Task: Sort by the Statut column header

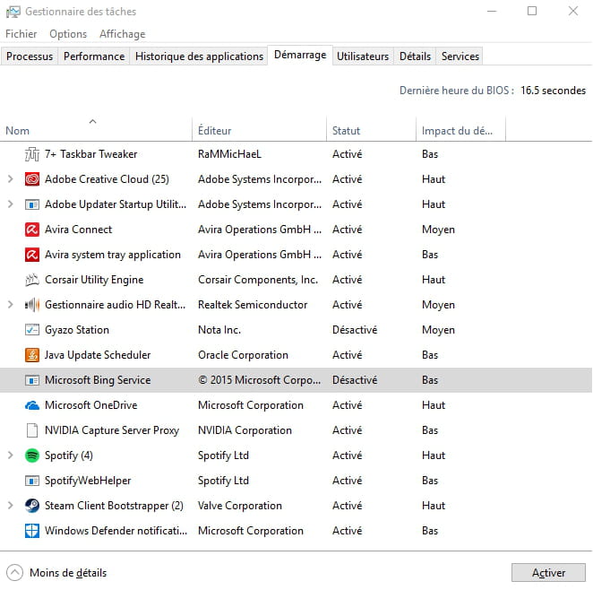Action: point(347,131)
